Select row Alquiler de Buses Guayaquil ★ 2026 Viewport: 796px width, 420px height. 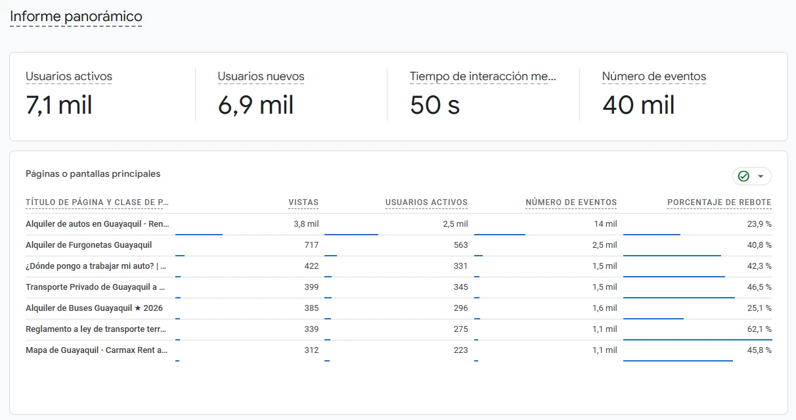point(399,308)
